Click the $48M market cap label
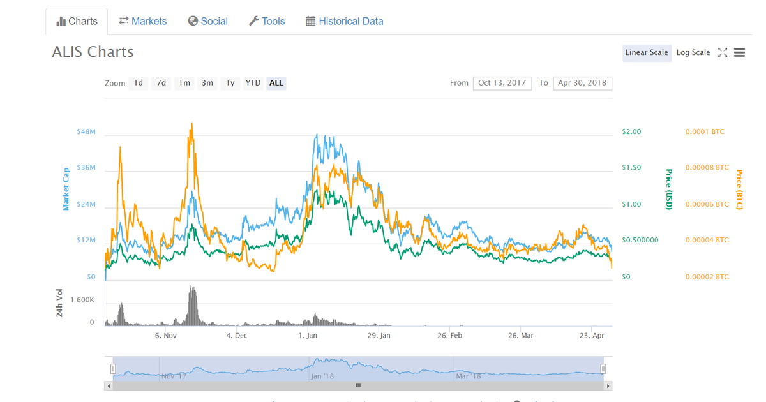Viewport: 766px width, 402px height. (x=86, y=132)
